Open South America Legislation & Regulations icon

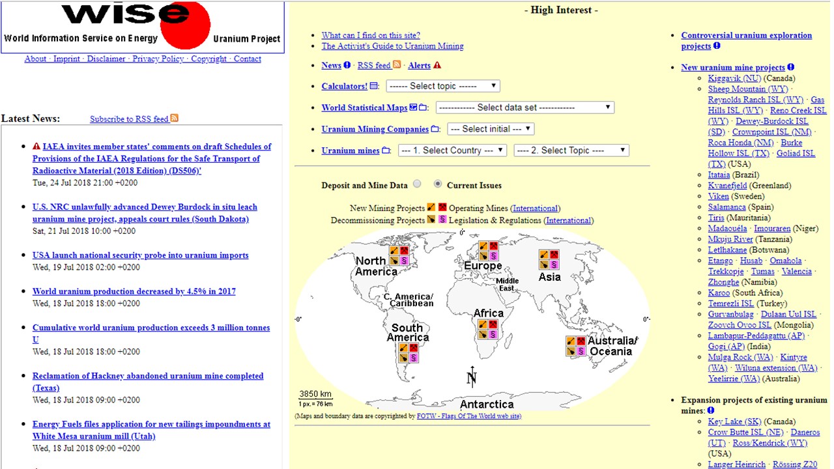pos(414,358)
